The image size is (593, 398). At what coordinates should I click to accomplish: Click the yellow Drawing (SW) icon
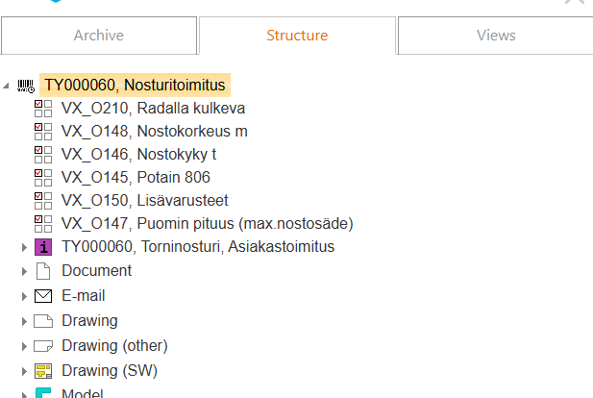coord(42,371)
